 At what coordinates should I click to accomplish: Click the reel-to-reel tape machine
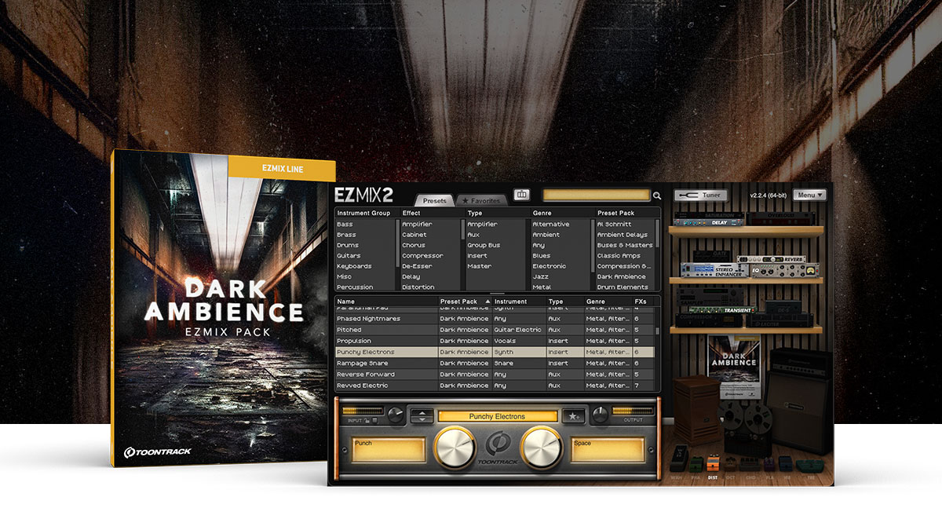(x=744, y=428)
